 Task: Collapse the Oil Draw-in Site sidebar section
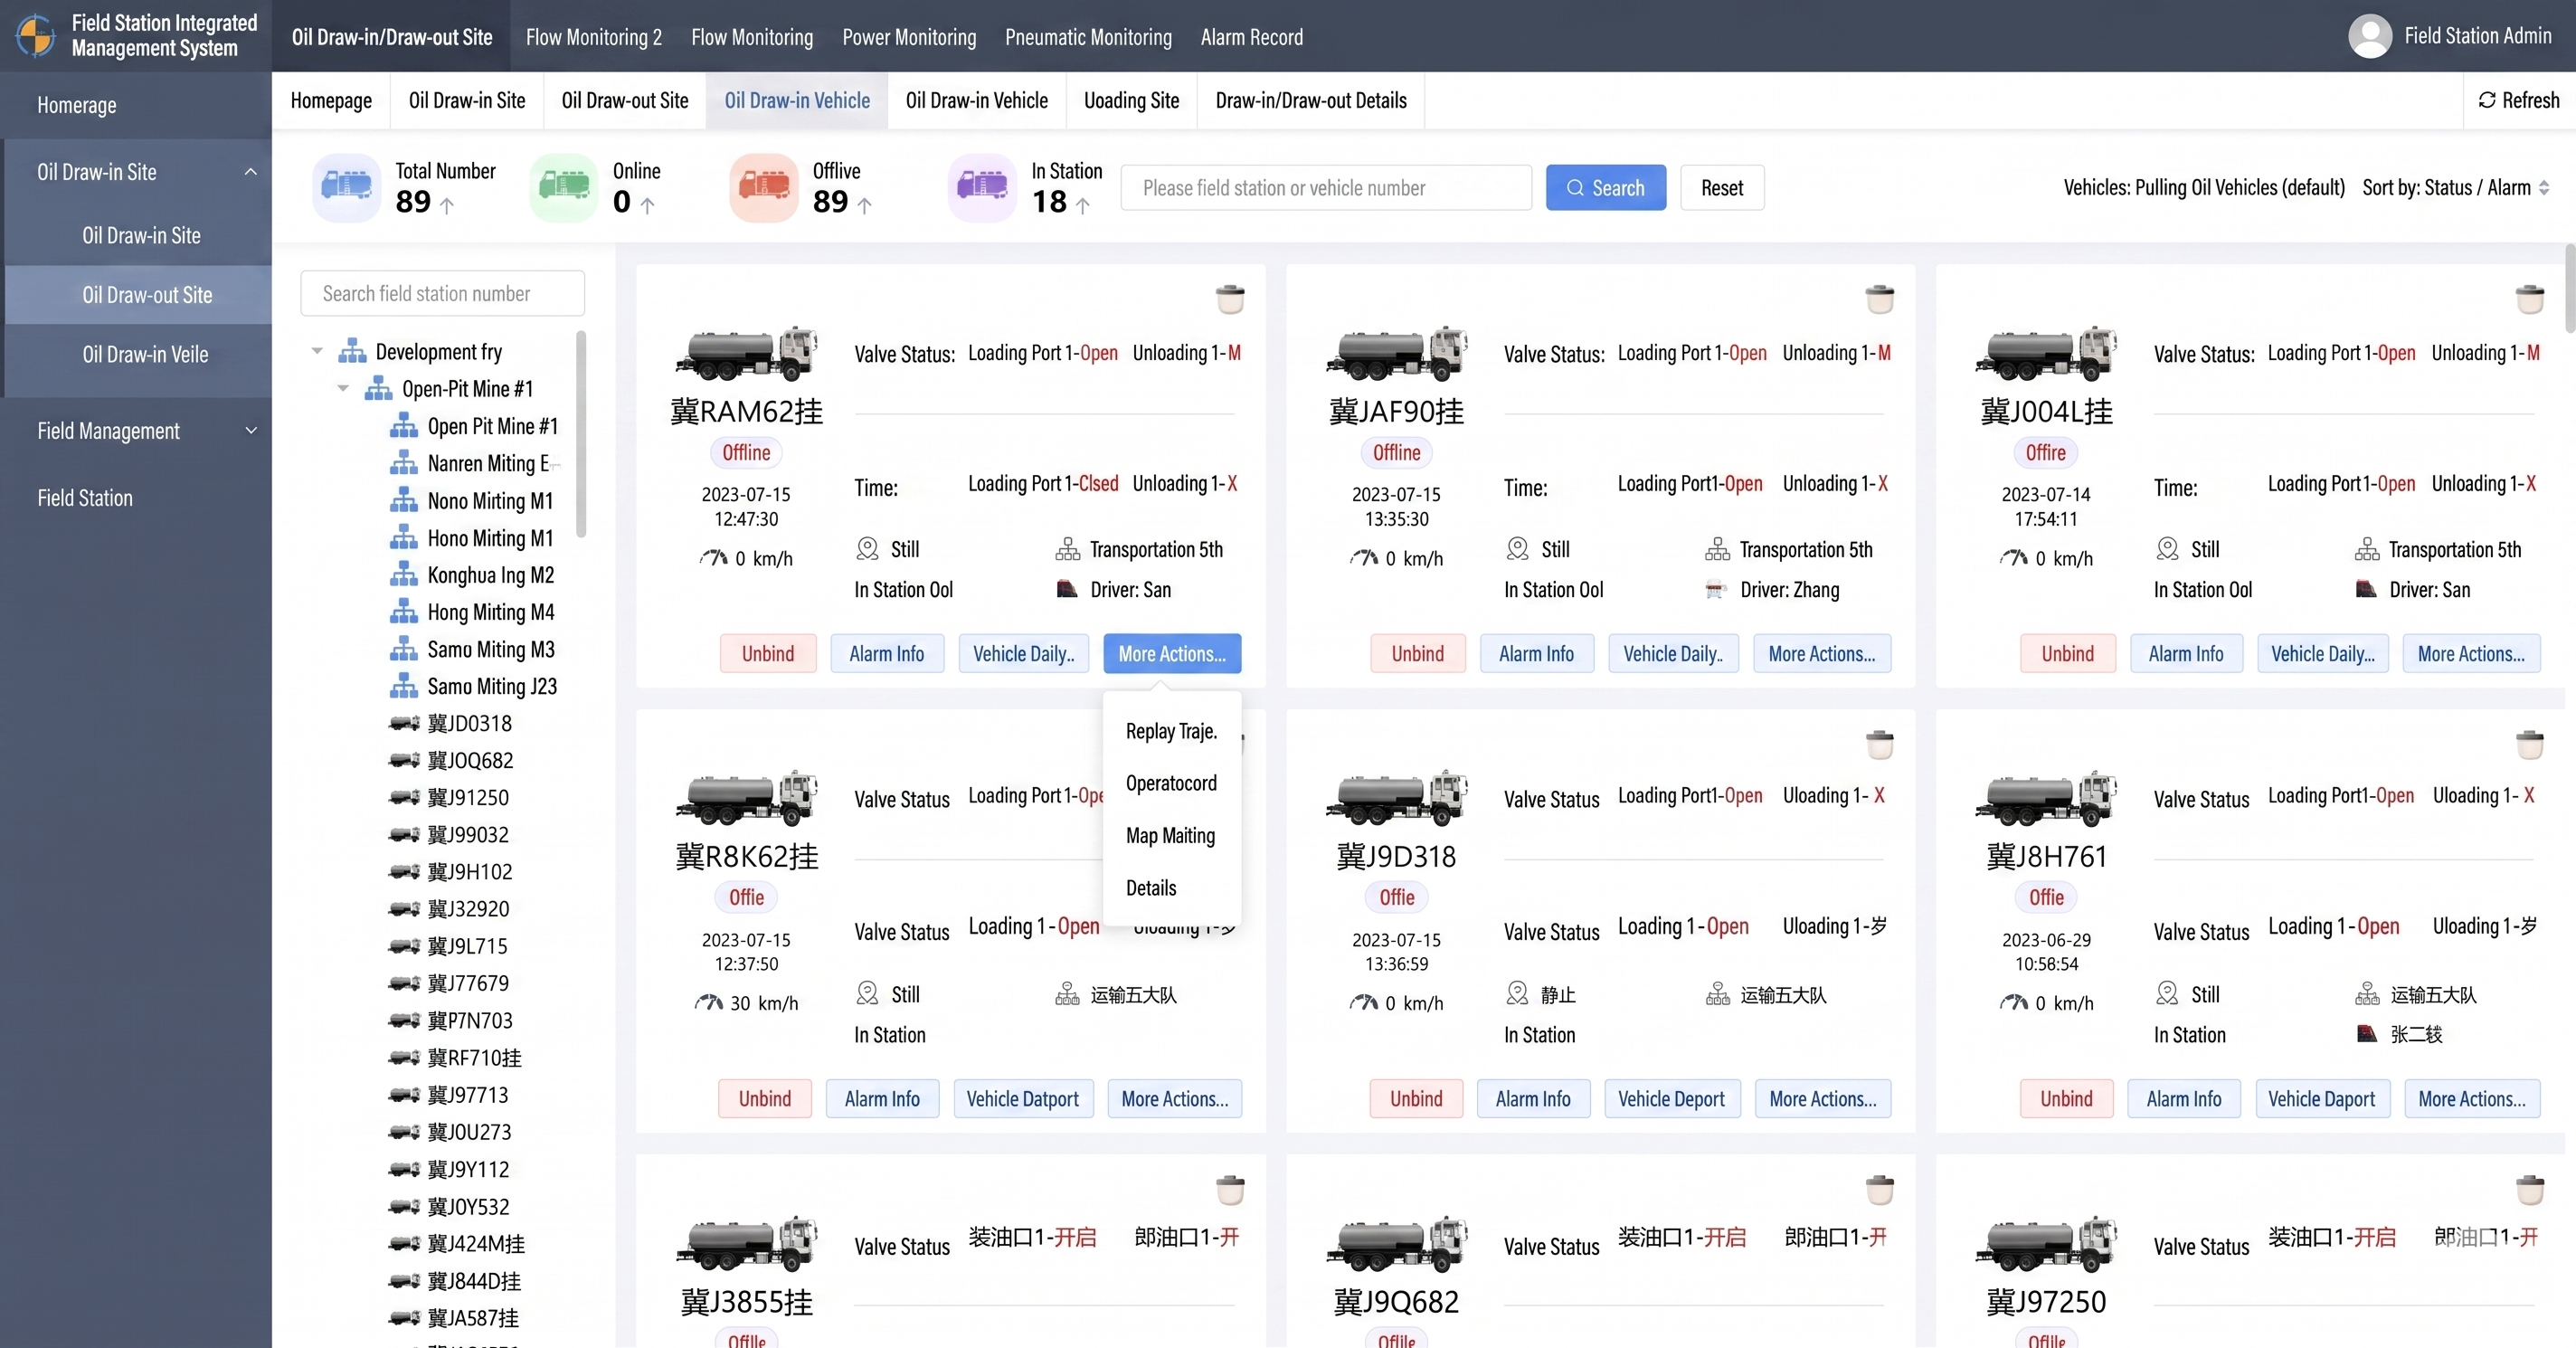point(250,172)
